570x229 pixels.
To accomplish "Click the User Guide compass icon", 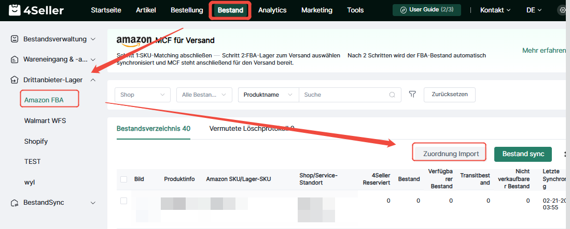I will click(x=403, y=10).
